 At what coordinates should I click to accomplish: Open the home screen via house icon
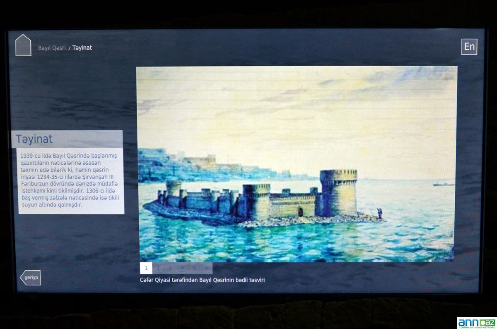pos(23,45)
